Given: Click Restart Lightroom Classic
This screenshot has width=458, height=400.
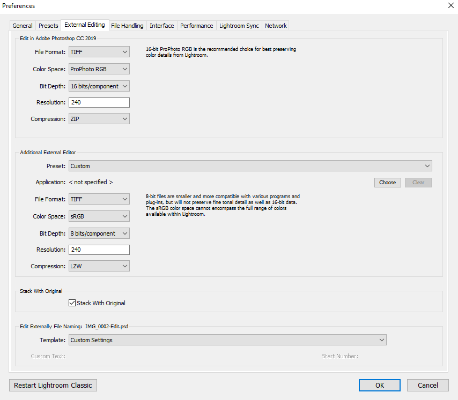Looking at the screenshot, I should point(53,385).
